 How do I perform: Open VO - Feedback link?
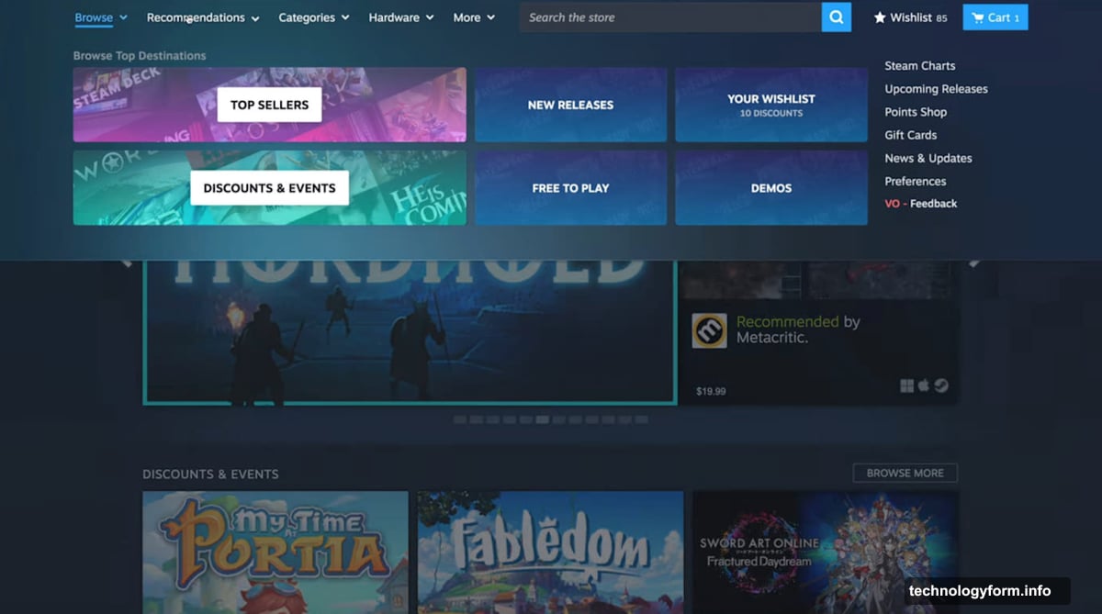point(921,204)
